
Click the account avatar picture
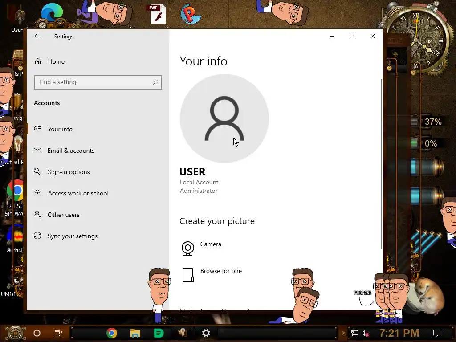click(224, 118)
